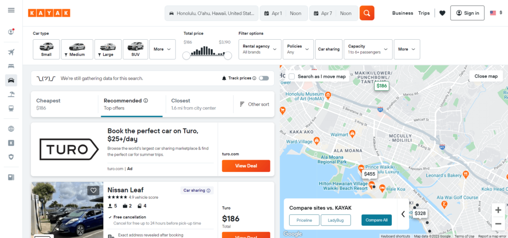Click the $455 map price marker
The image size is (508, 238).
369,174
